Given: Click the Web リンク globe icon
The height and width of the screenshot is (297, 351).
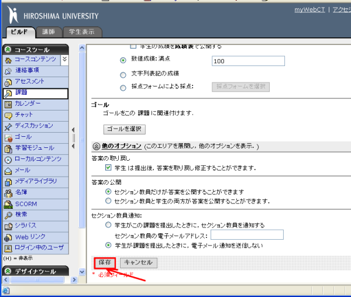Looking at the screenshot, I should click(x=8, y=238).
